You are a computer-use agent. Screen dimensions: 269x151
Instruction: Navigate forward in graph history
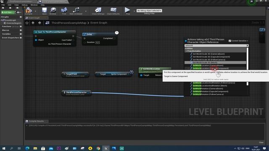tap(40, 23)
